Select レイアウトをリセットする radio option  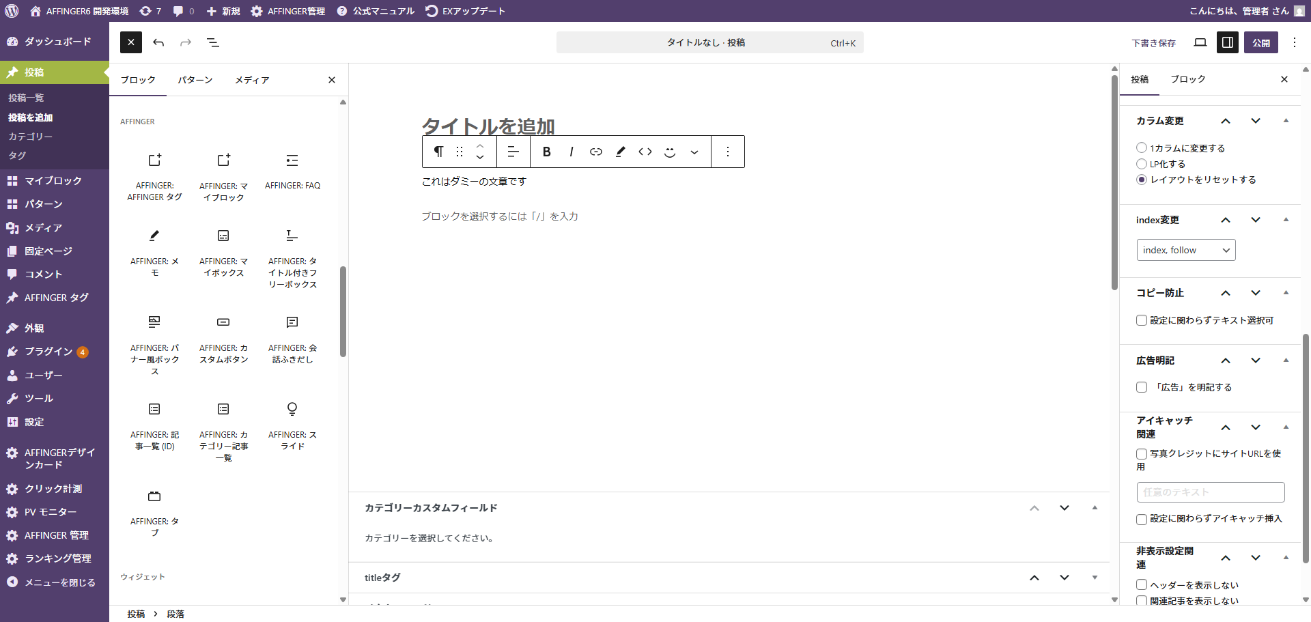coord(1142,180)
